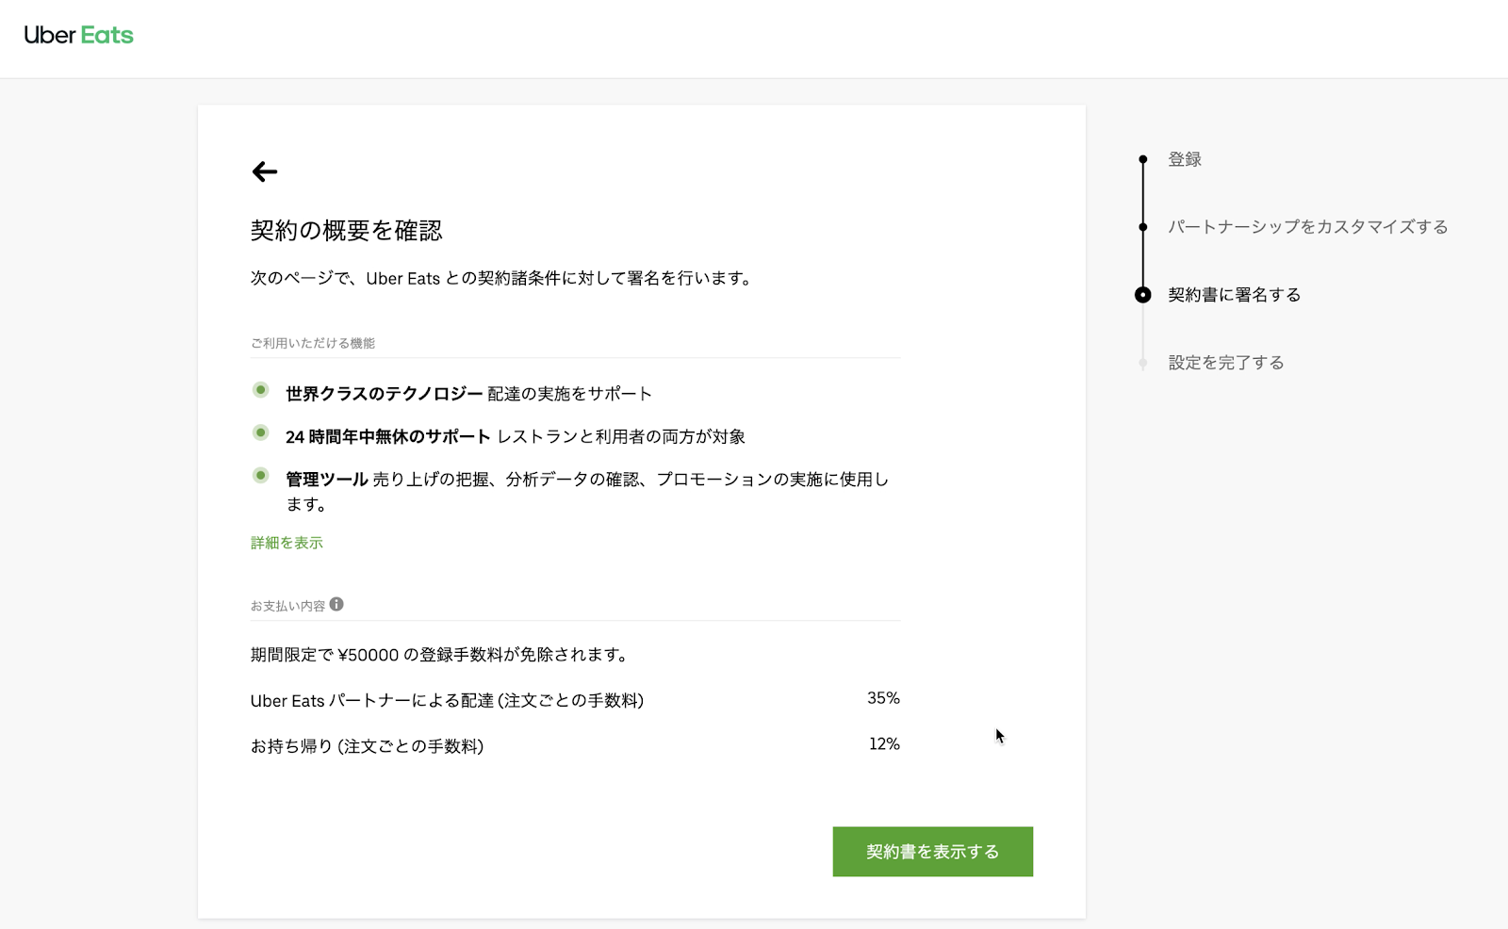Select the 登録 step circle
This screenshot has width=1508, height=929.
point(1144,159)
